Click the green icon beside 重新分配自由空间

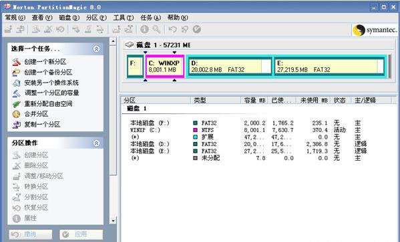(16, 104)
